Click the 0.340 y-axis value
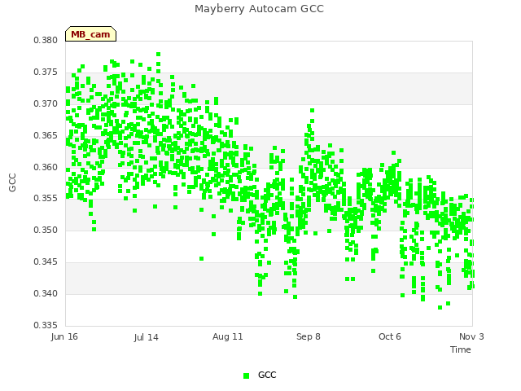This screenshot has width=521, height=391. pos(46,293)
